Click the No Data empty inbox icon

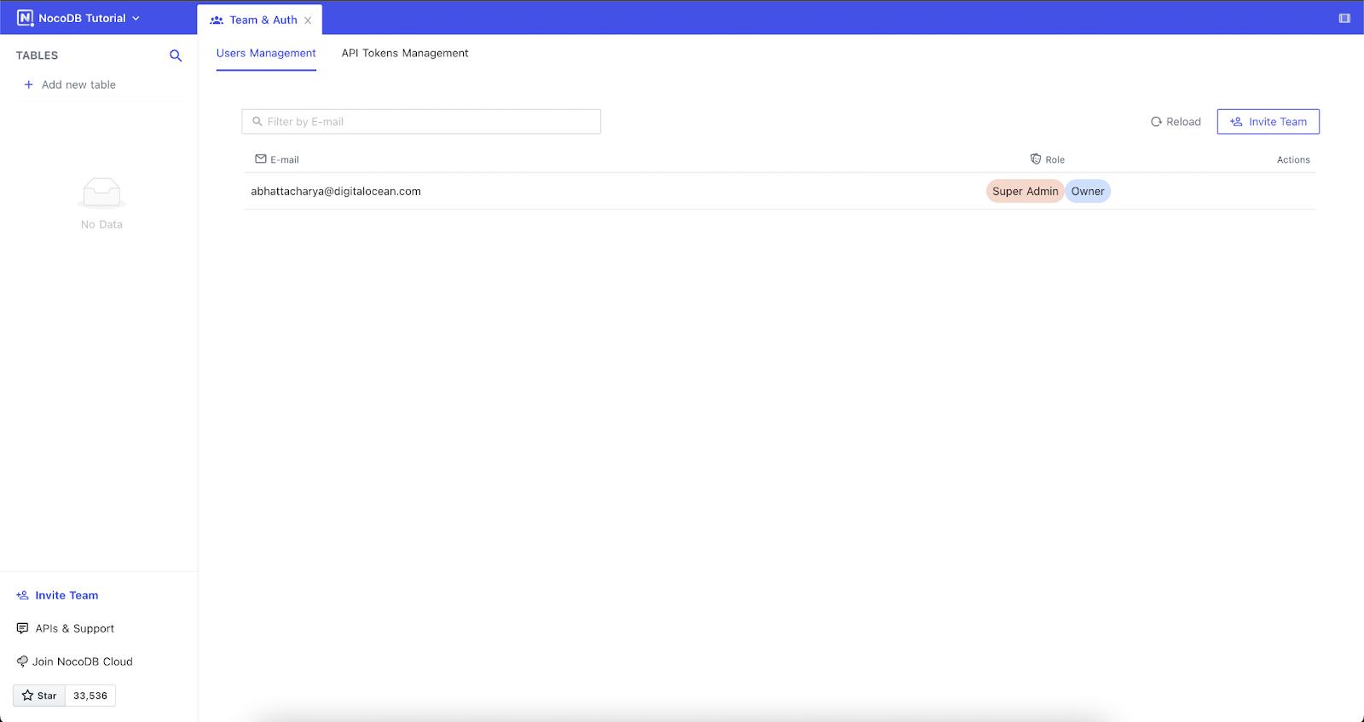pos(101,193)
